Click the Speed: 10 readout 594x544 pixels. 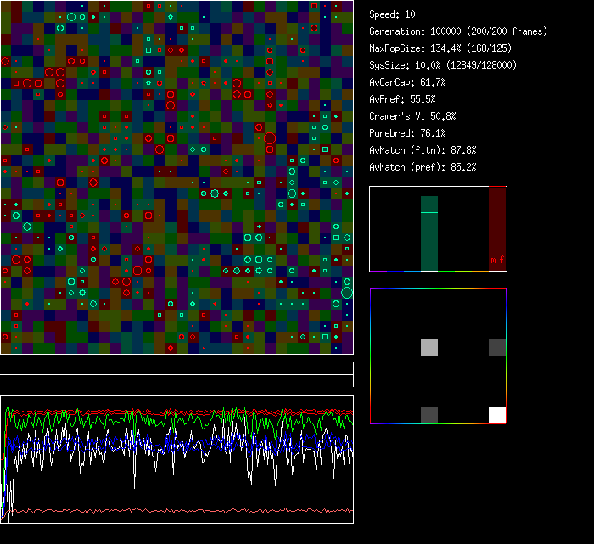click(x=392, y=14)
